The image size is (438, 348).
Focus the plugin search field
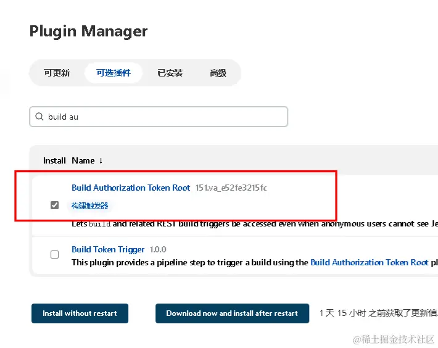[x=159, y=117]
